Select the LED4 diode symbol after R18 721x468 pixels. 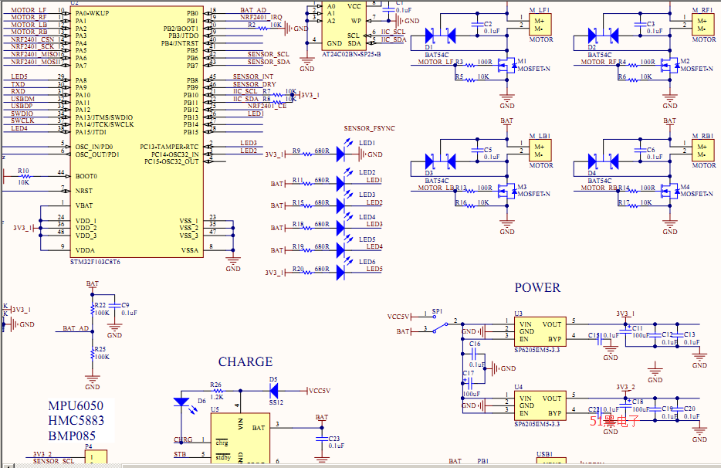[x=341, y=228]
